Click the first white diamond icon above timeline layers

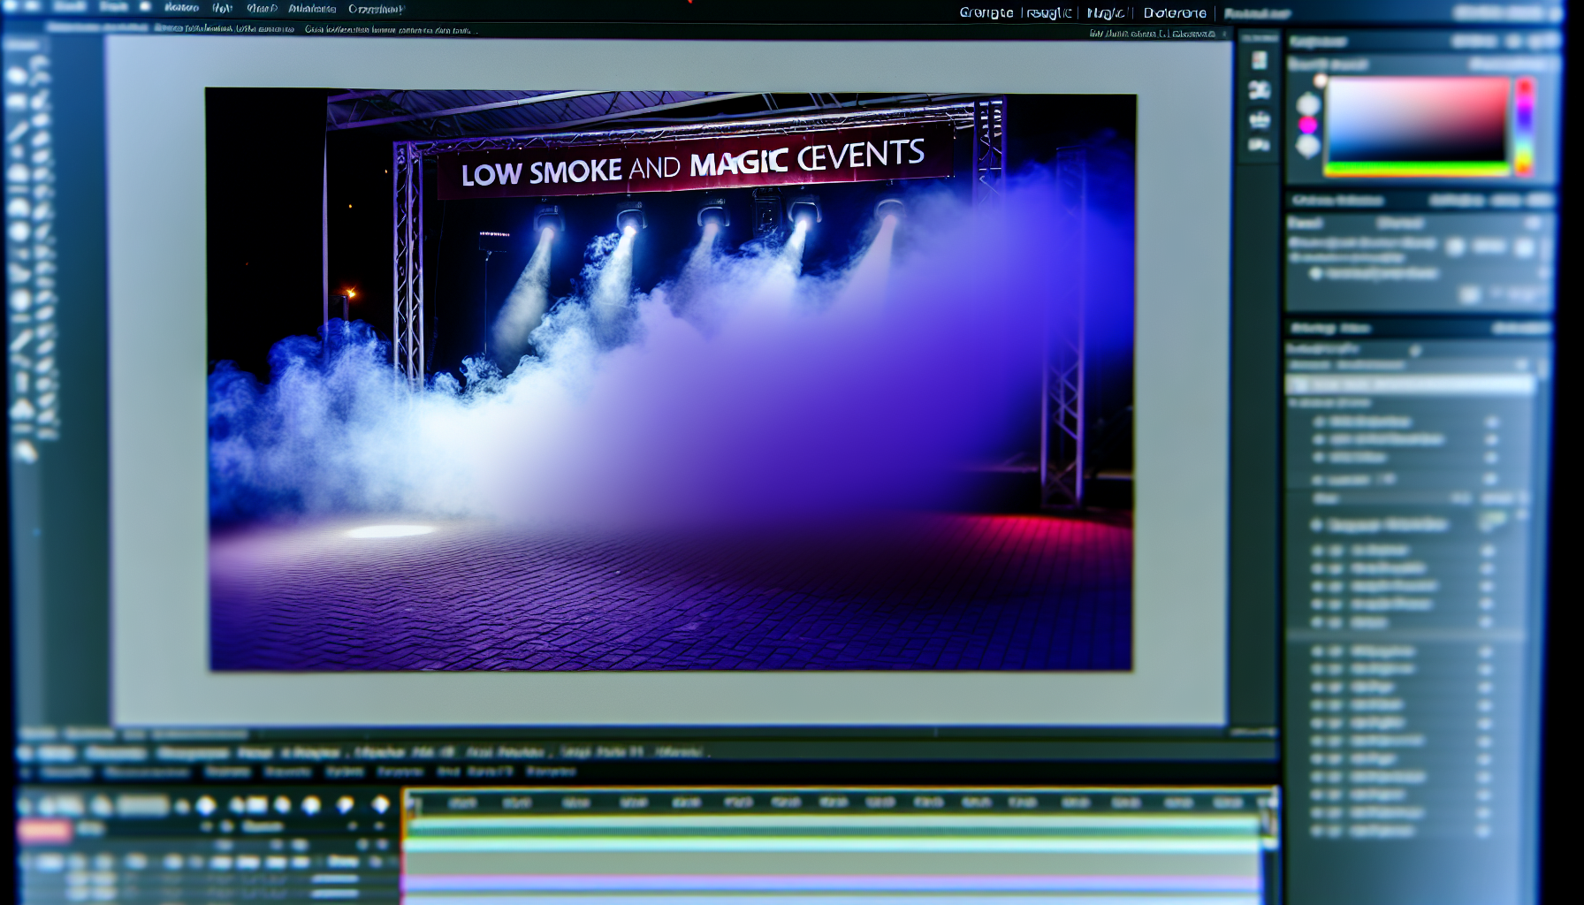pos(206,804)
